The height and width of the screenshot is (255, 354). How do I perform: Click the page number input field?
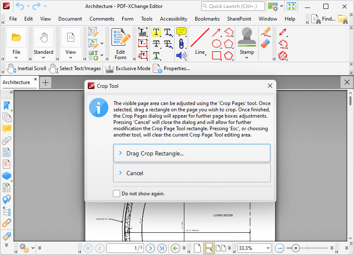tap(125, 248)
